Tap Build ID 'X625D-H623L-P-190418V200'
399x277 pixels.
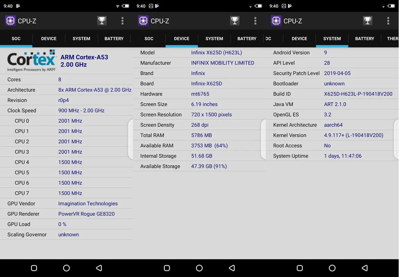coord(358,94)
